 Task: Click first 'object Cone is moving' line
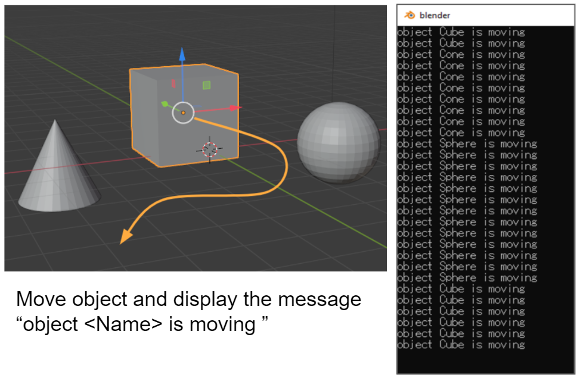point(461,54)
